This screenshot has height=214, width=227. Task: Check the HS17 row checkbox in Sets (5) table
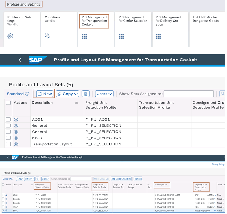(8, 138)
